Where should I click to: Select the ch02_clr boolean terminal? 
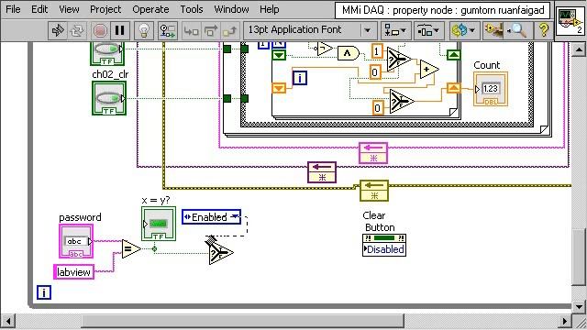(109, 98)
